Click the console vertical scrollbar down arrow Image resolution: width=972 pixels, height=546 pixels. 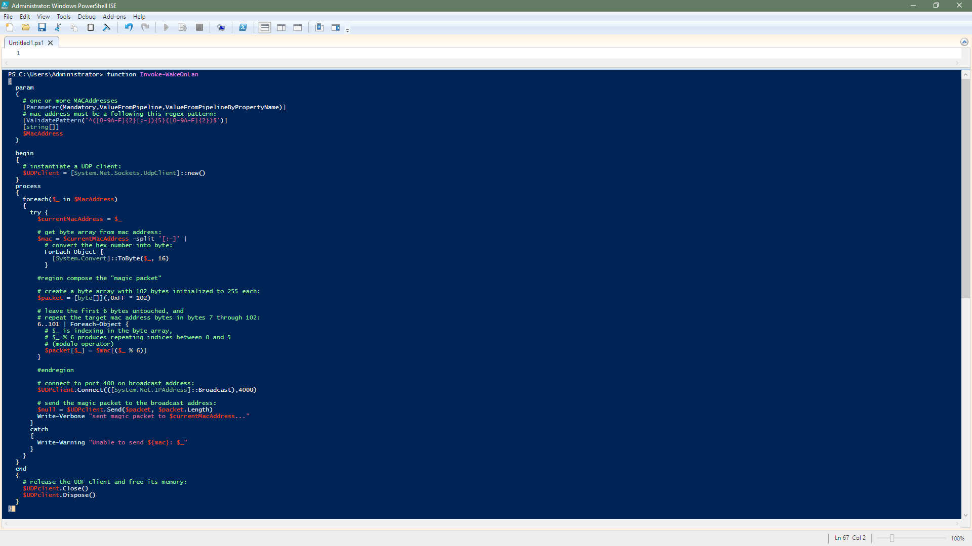(966, 515)
